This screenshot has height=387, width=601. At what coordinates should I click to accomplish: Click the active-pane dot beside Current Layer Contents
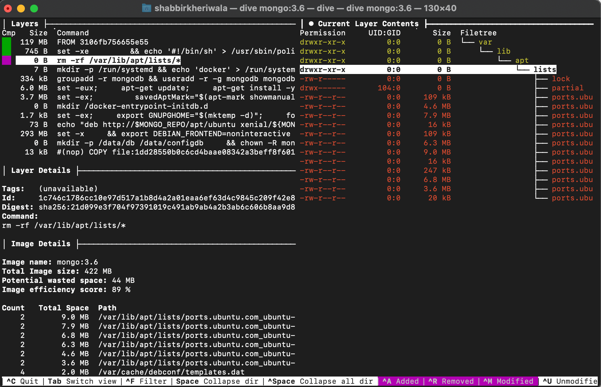[311, 24]
